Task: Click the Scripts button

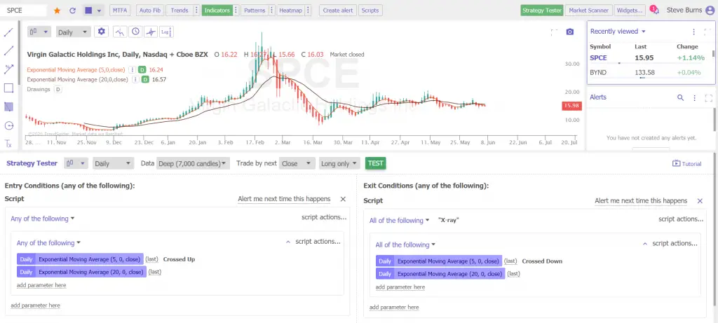Action: [370, 10]
